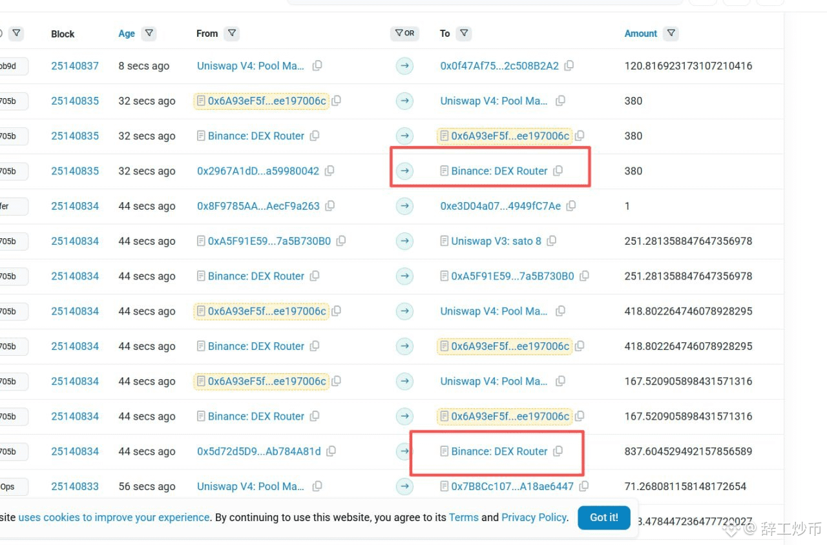Open block number in Uniswap V3: sato 8 row
Viewport: 827px width, 545px height.
coord(75,241)
